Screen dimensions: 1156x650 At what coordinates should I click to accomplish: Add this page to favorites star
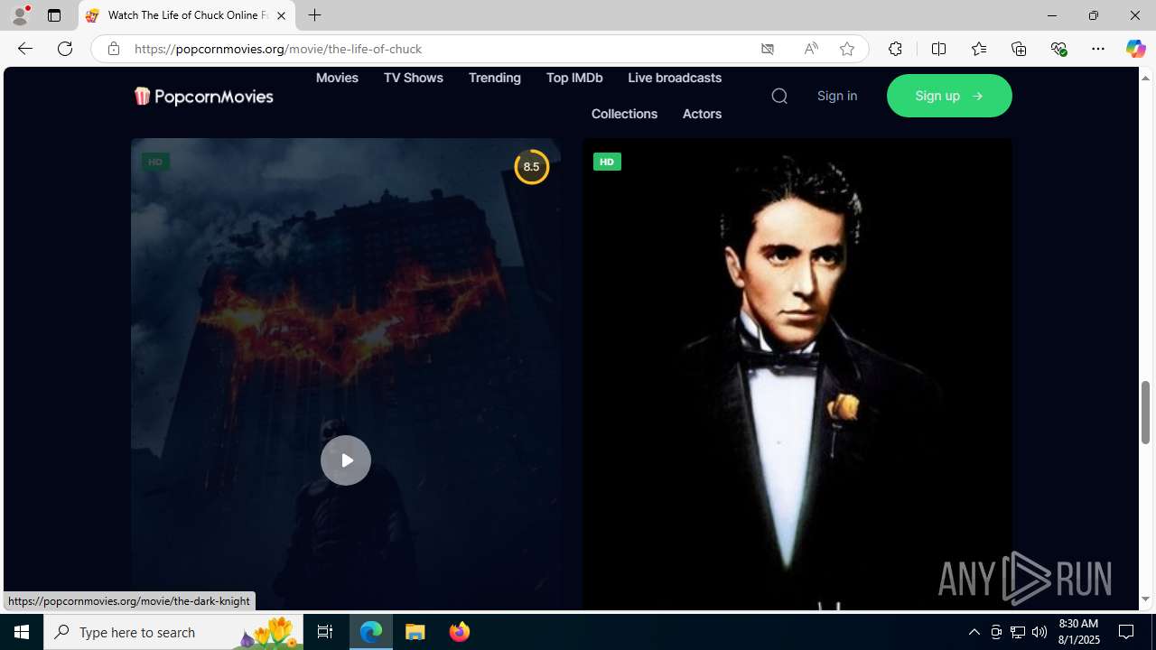pos(847,49)
